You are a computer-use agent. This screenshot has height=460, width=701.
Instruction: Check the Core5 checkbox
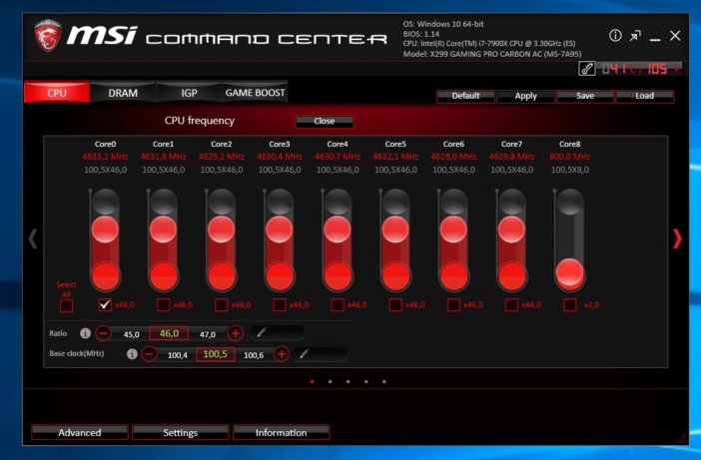(395, 305)
